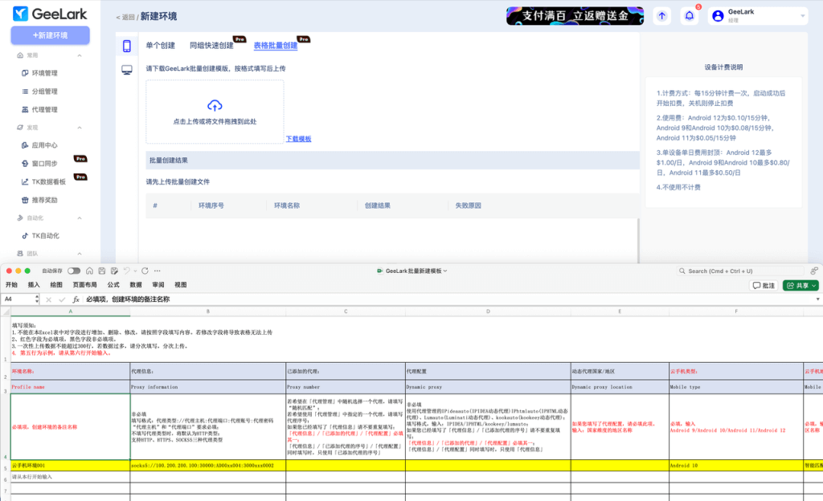Open TK自动化 in the sidebar
This screenshot has width=823, height=501.
tap(45, 235)
